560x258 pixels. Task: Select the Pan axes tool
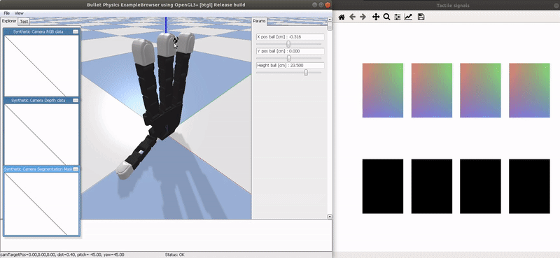[x=376, y=17]
